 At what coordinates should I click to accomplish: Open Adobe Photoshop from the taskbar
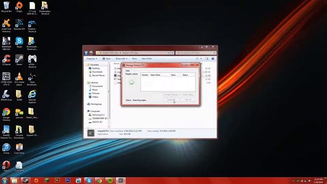68,180
